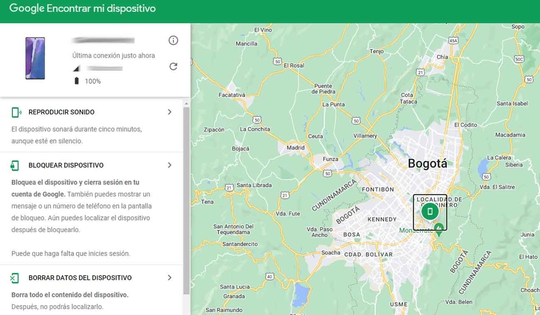The height and width of the screenshot is (315, 540).
Task: Click the BORRAR DATOS DEL DISPOSITIVO label
Action: point(80,278)
